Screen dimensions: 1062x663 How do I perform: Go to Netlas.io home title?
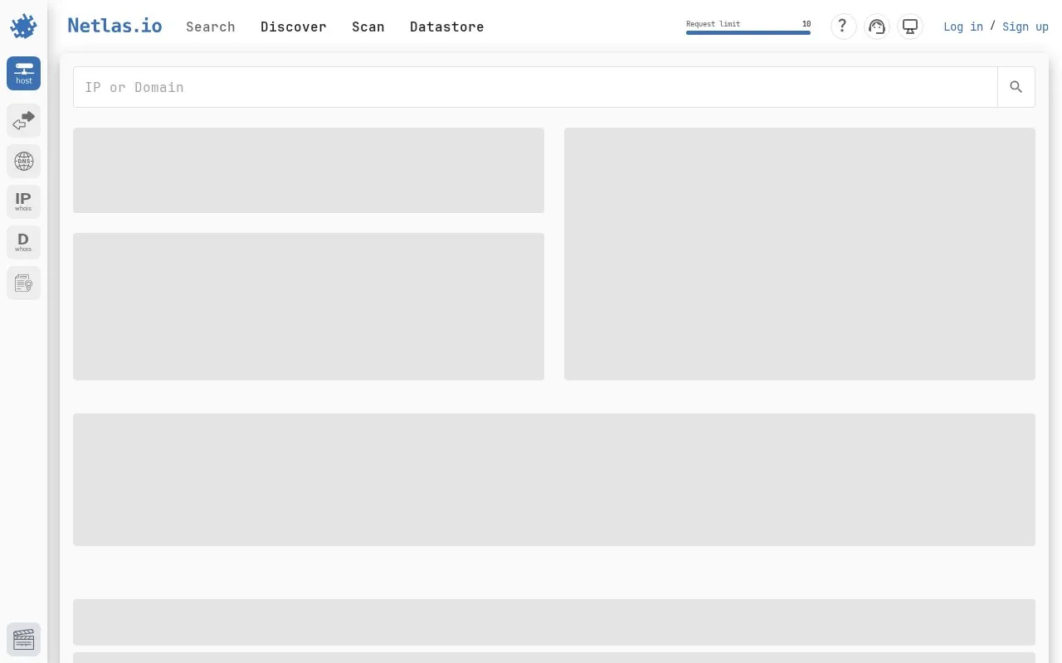(114, 26)
